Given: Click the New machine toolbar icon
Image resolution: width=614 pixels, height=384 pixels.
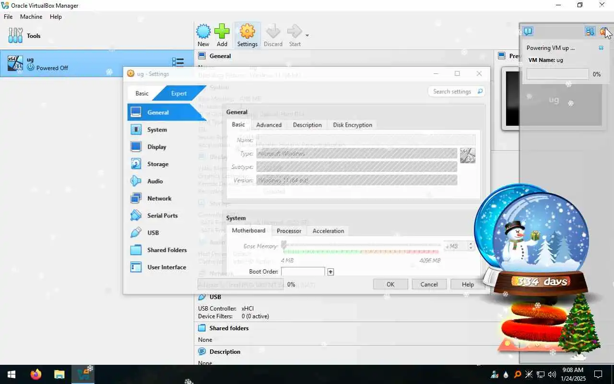Looking at the screenshot, I should coord(203,36).
